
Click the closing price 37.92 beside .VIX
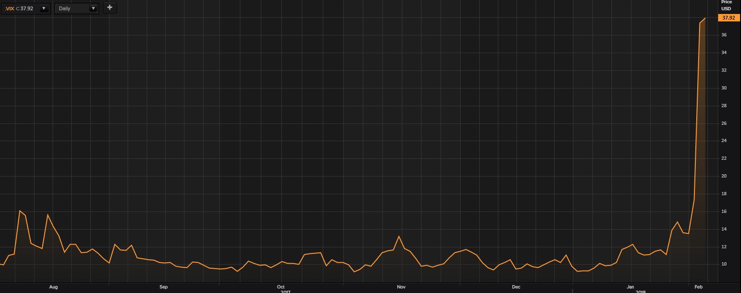pos(27,8)
